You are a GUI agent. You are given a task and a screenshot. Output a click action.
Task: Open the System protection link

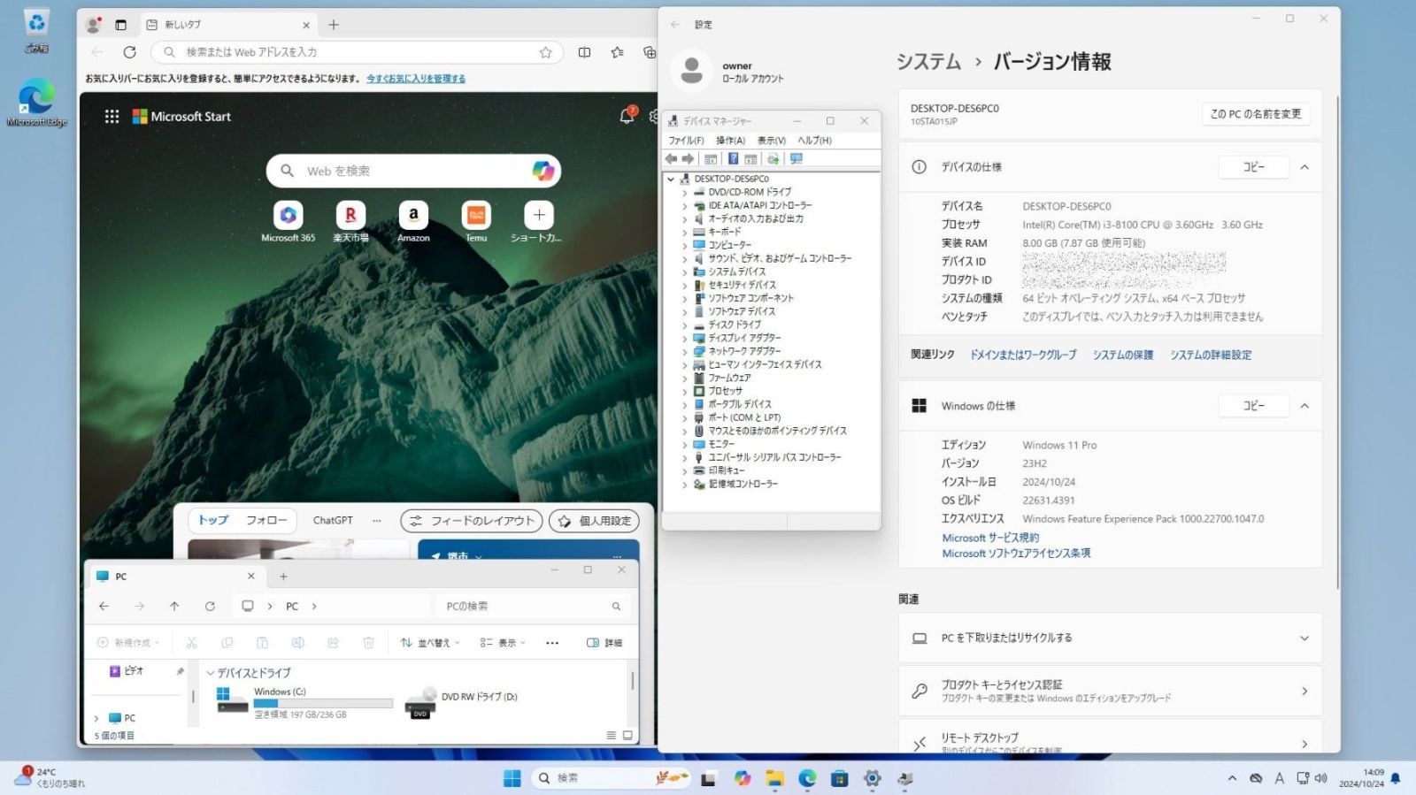[1123, 355]
